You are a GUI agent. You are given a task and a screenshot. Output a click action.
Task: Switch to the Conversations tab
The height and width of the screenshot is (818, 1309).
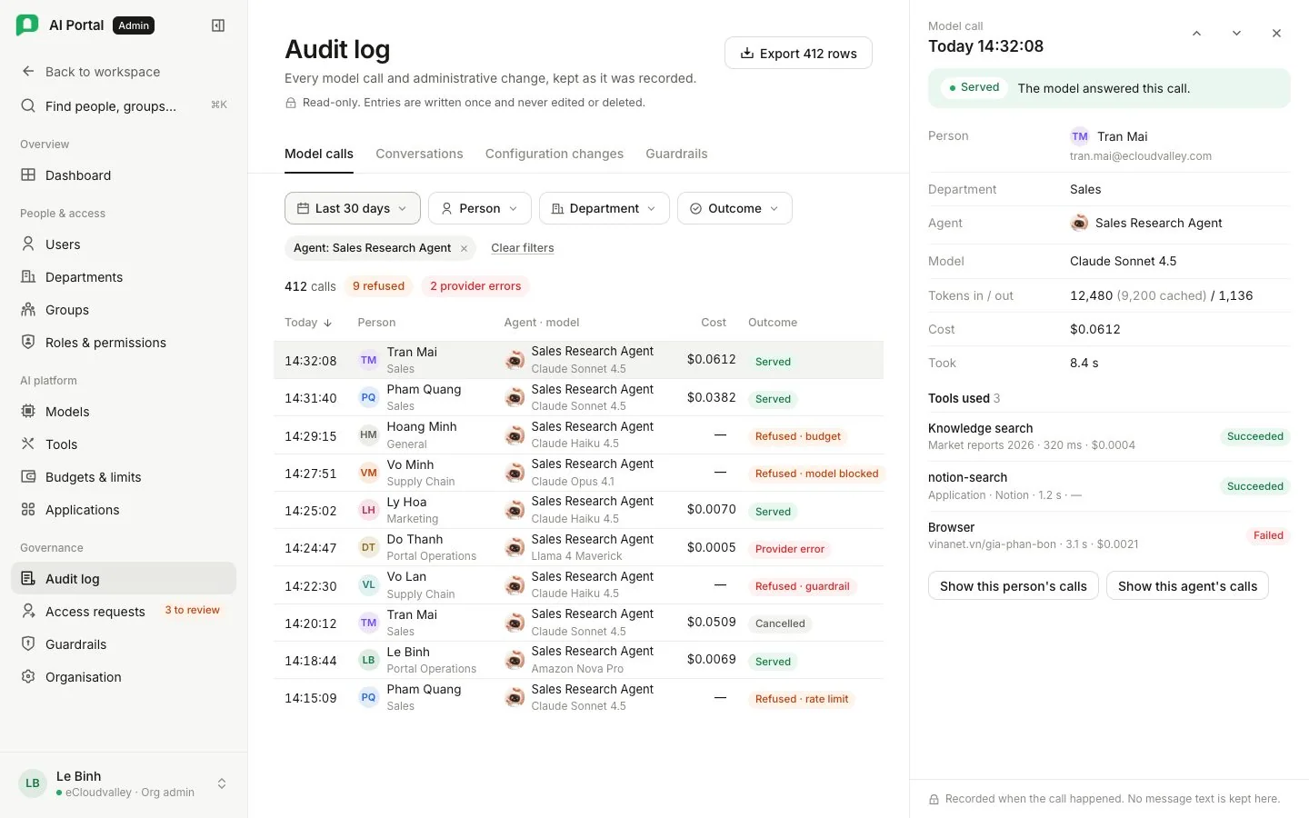[x=419, y=154]
